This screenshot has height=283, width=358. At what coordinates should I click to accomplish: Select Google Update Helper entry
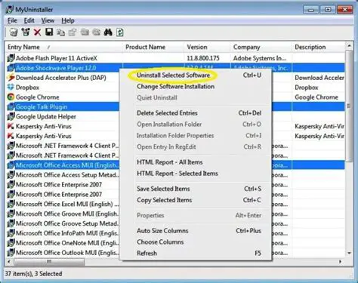46,116
